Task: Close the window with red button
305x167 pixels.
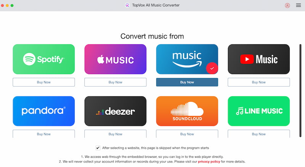Action: [x=2, y=5]
